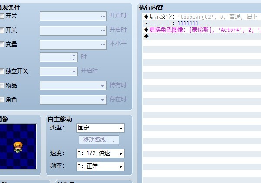Click the 移动路线... button
Image resolution: width=261 pixels, height=183 pixels.
pos(99,139)
